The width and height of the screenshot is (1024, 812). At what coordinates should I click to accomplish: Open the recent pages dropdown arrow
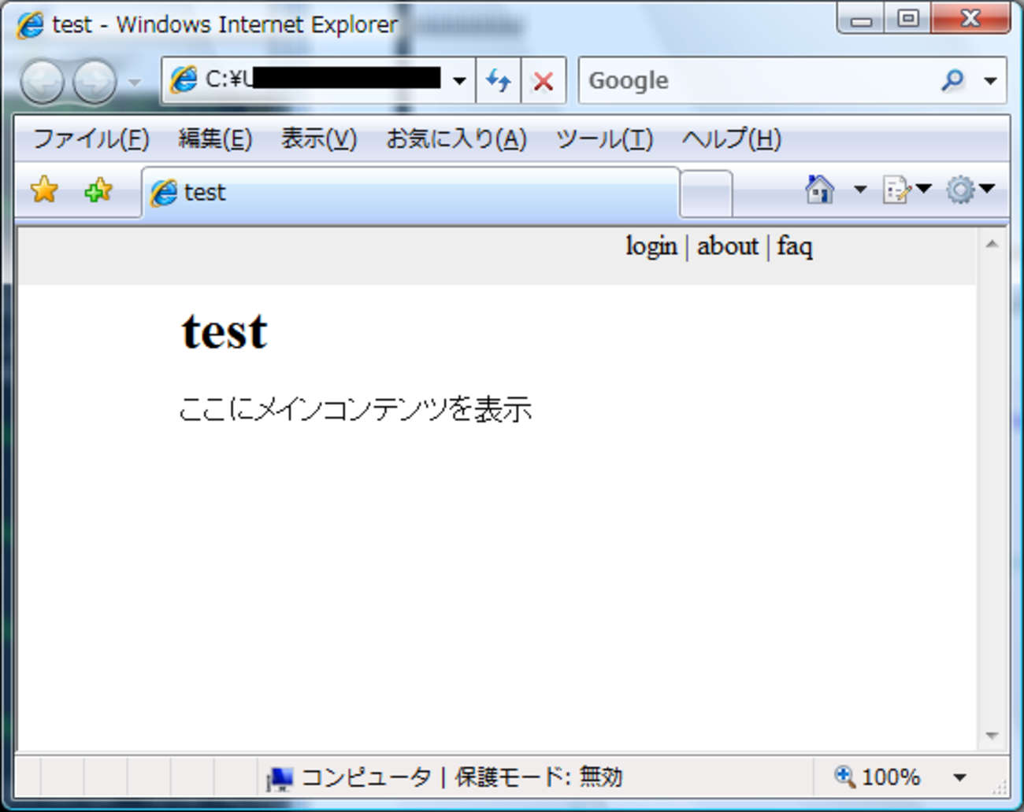click(x=135, y=82)
